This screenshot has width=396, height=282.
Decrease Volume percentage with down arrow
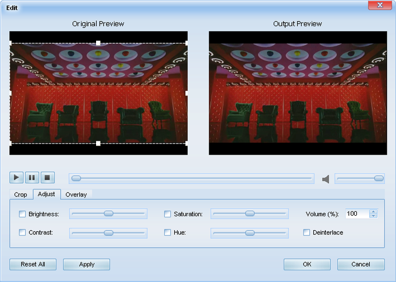click(x=373, y=216)
